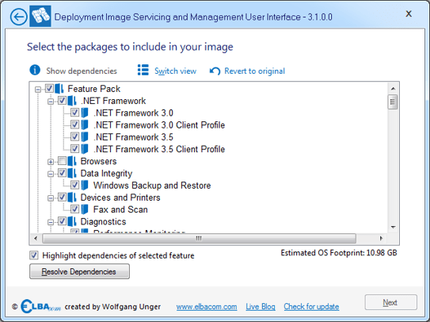The width and height of the screenshot is (430, 322).
Task: Select the Browsers tree label
Action: point(98,161)
